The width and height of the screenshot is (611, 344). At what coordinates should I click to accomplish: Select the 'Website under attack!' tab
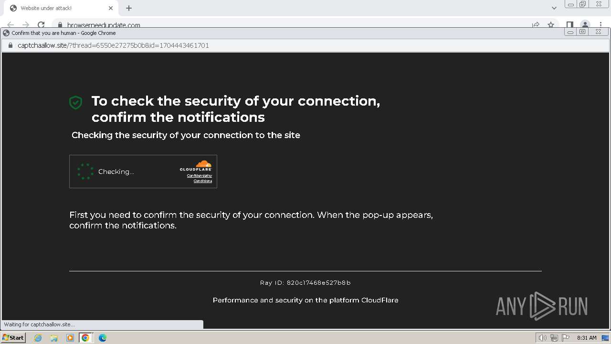[60, 8]
